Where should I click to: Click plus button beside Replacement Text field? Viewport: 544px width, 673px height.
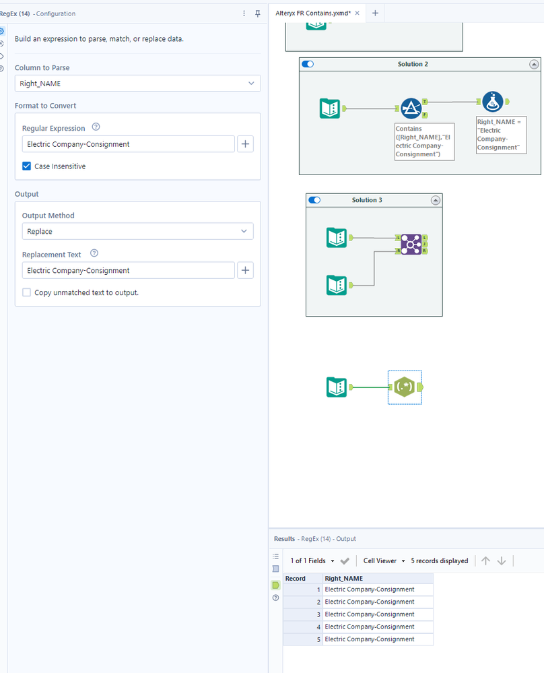245,270
